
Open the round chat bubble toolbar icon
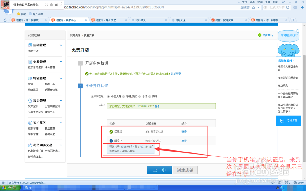coord(295,7)
